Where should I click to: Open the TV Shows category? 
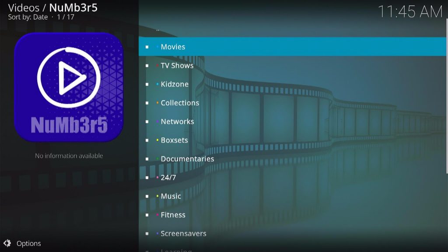coord(292,66)
